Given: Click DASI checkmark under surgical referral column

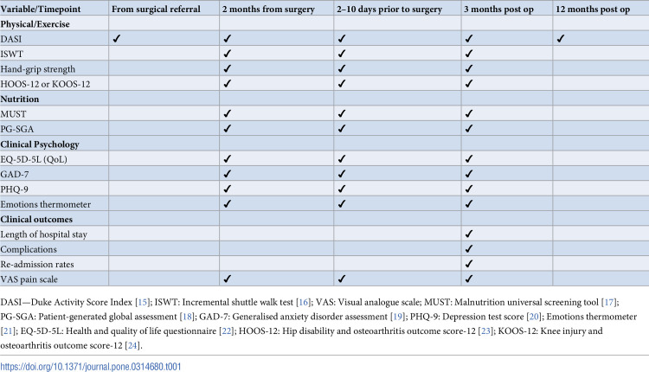Looking at the screenshot, I should [x=117, y=38].
